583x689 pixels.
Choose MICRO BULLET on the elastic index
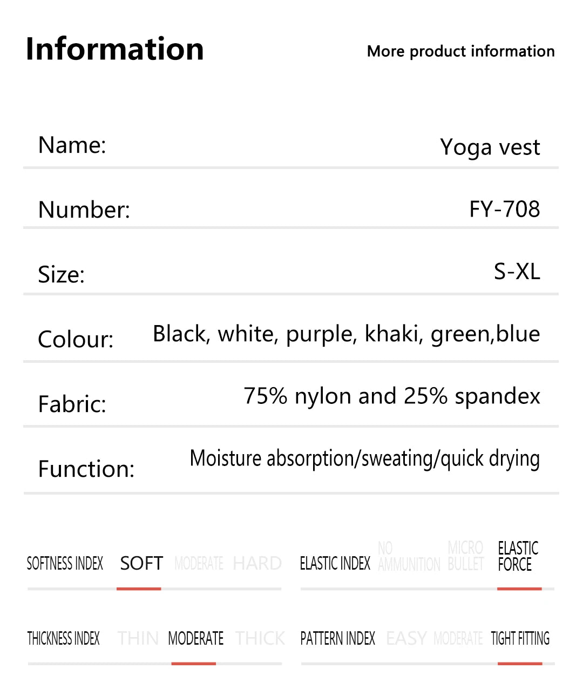(x=465, y=556)
